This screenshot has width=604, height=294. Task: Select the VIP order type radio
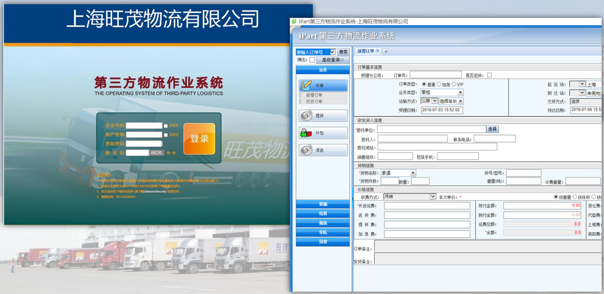tap(453, 84)
